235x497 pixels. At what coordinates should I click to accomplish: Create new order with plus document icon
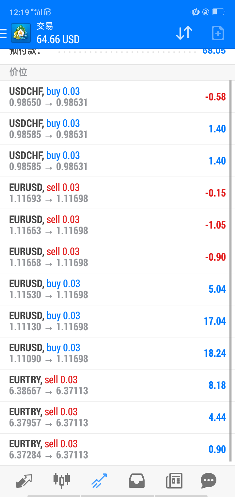point(218,33)
